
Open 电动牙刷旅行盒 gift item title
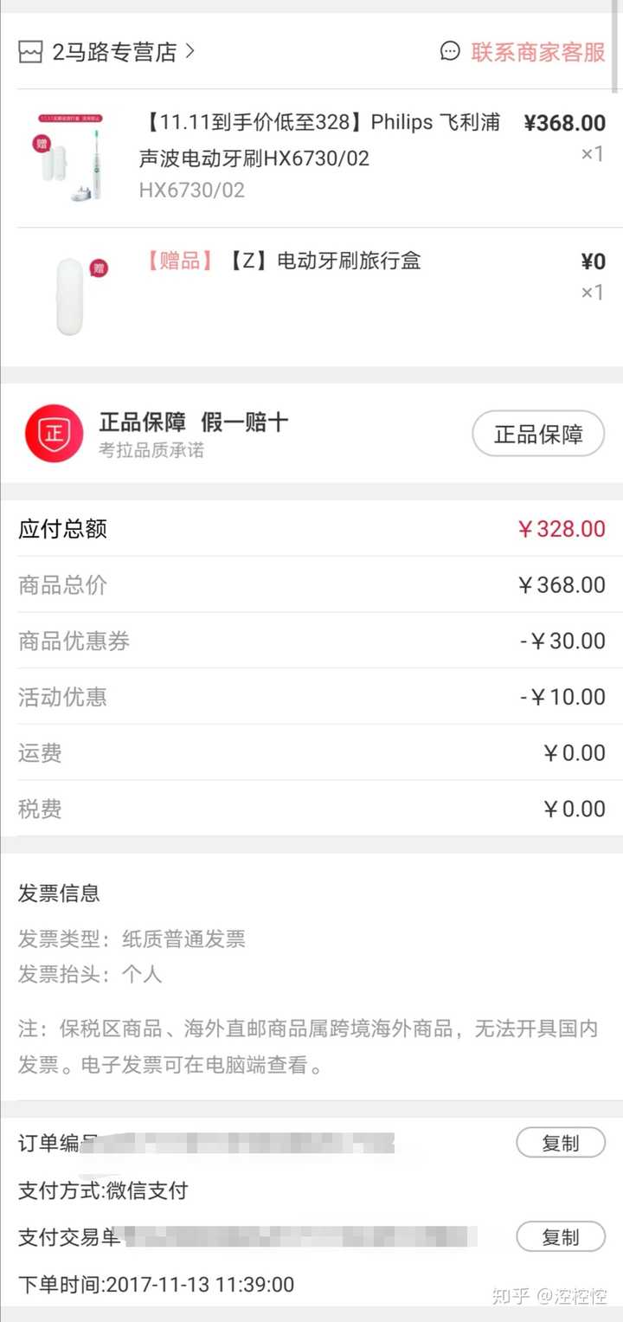pyautogui.click(x=325, y=261)
